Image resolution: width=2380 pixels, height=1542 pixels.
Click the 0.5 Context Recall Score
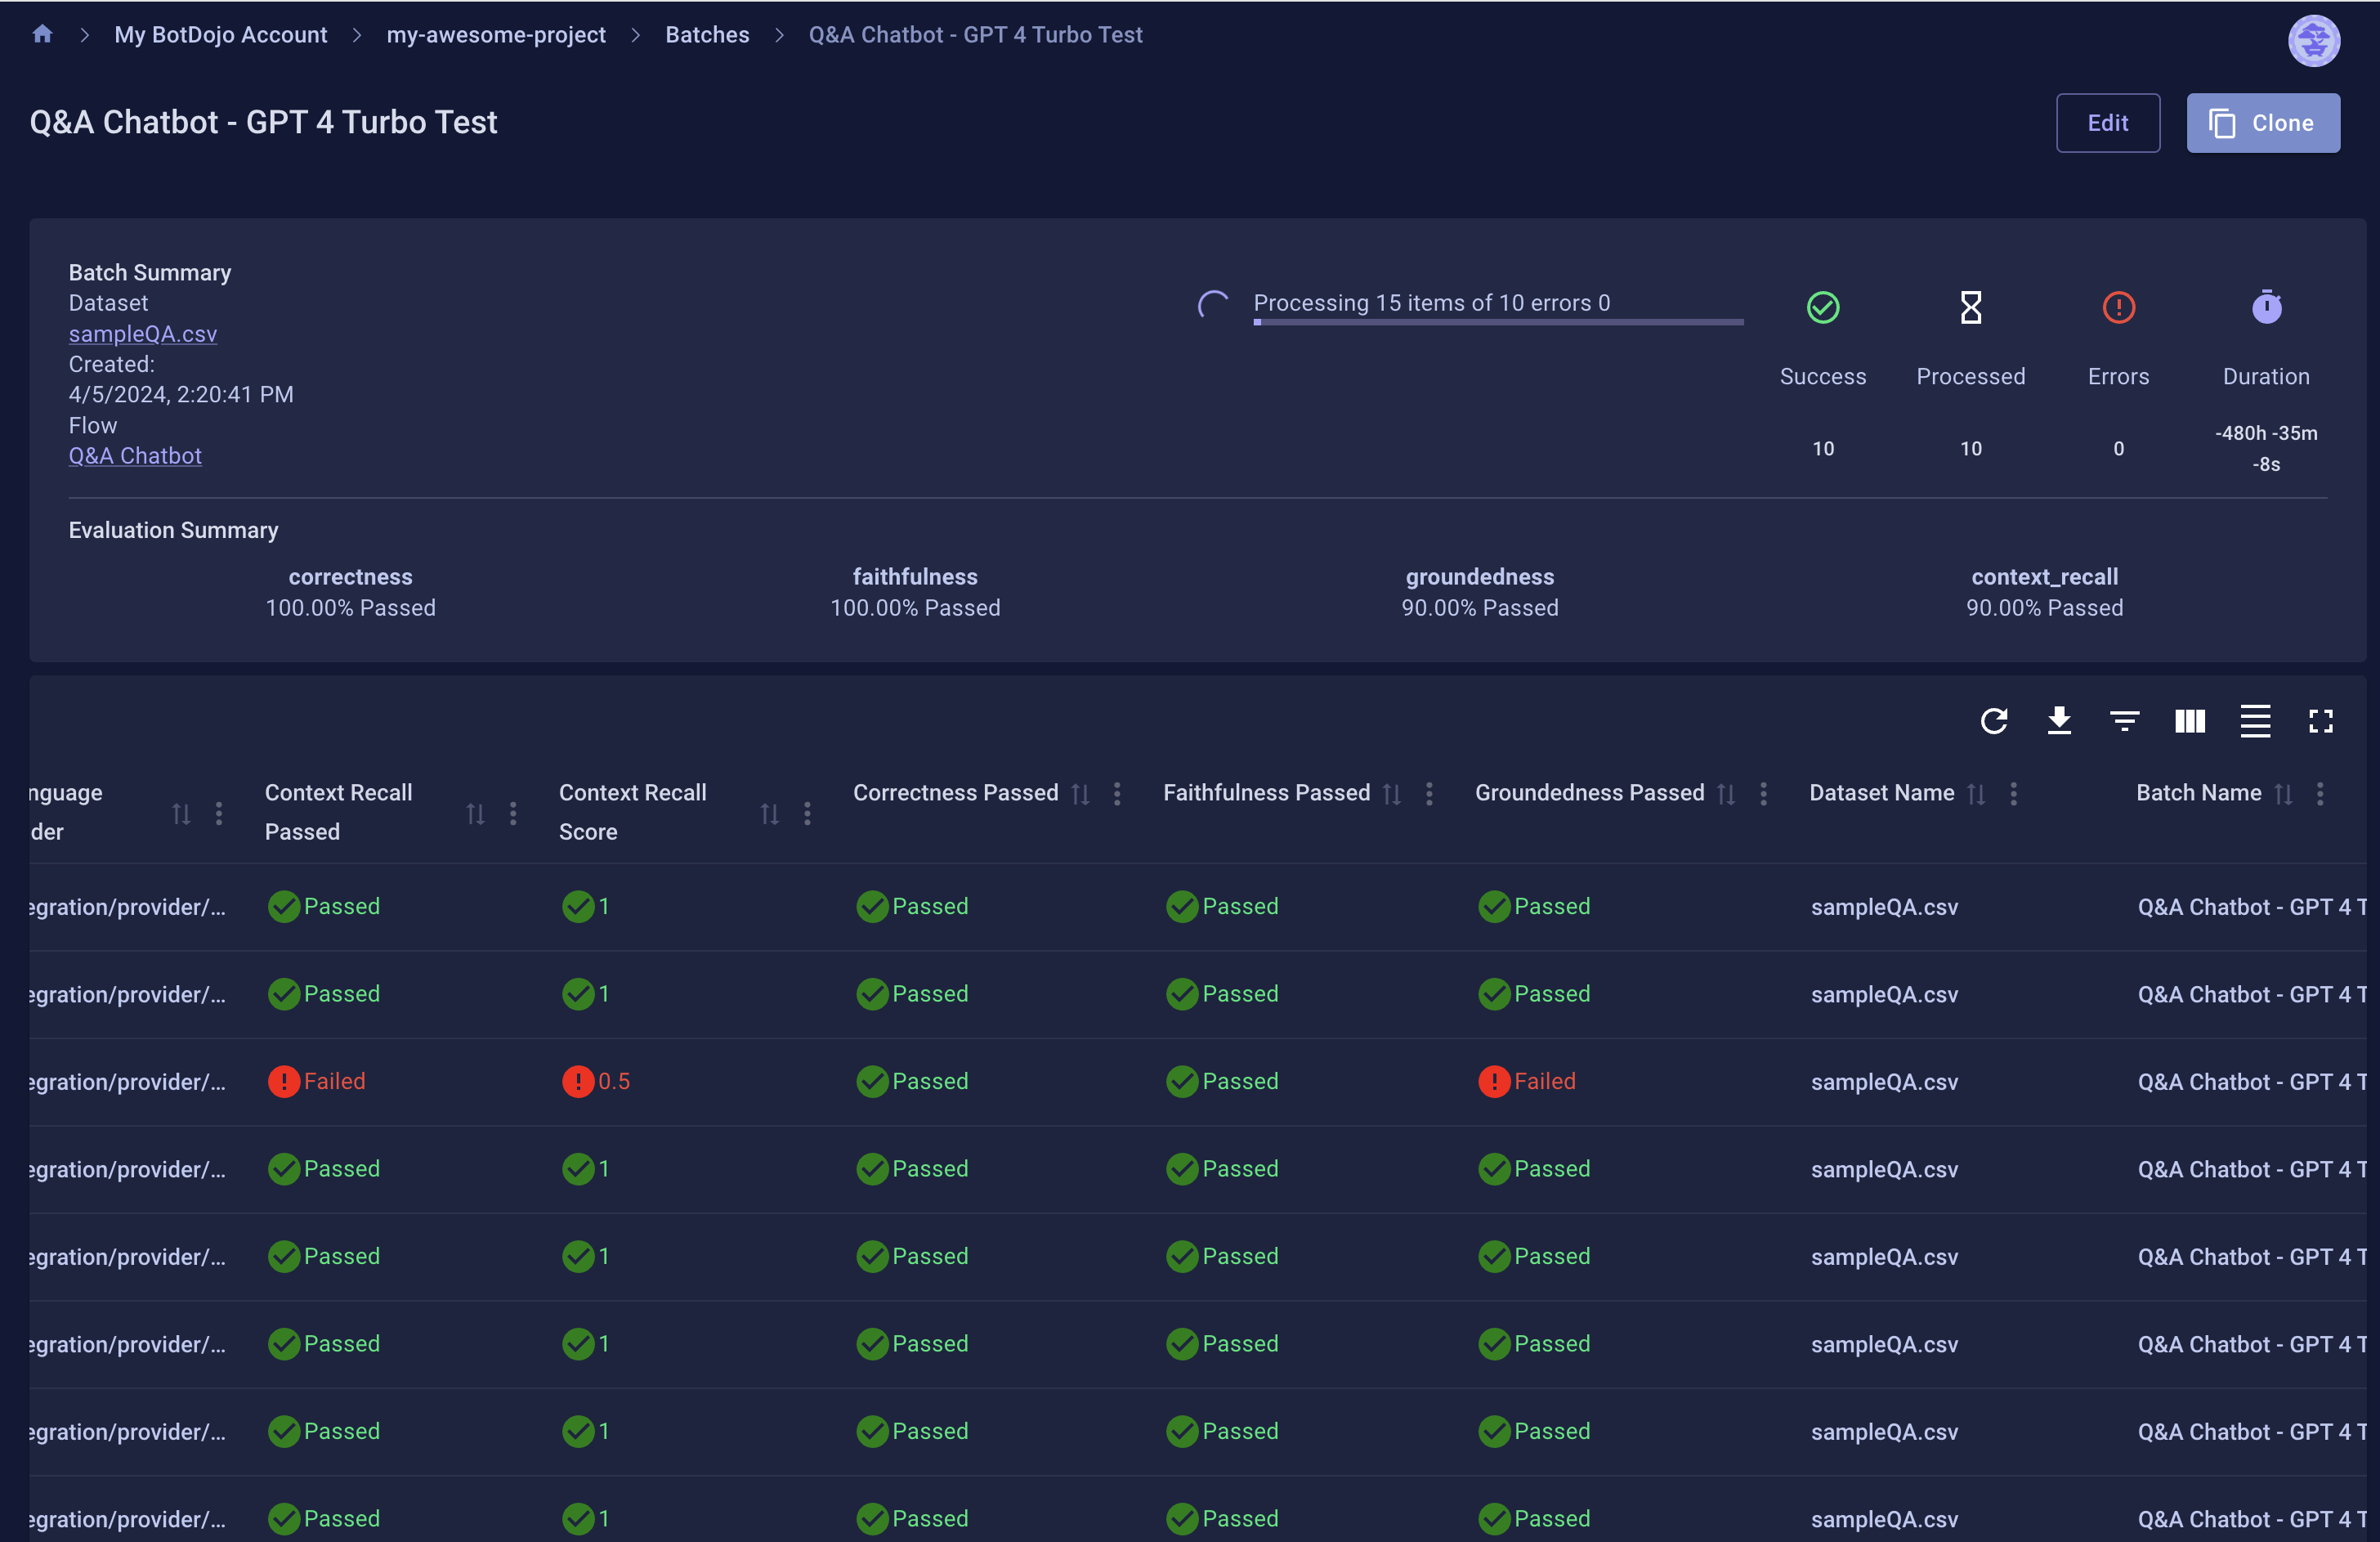(x=596, y=1081)
